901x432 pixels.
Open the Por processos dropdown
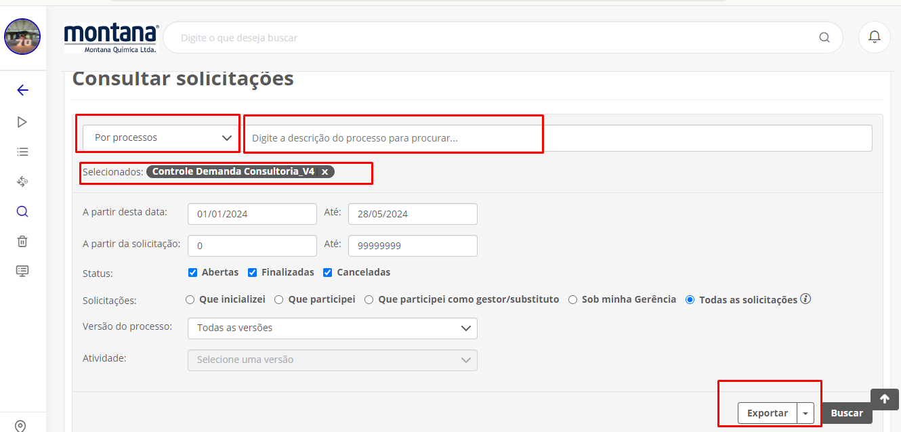[161, 137]
